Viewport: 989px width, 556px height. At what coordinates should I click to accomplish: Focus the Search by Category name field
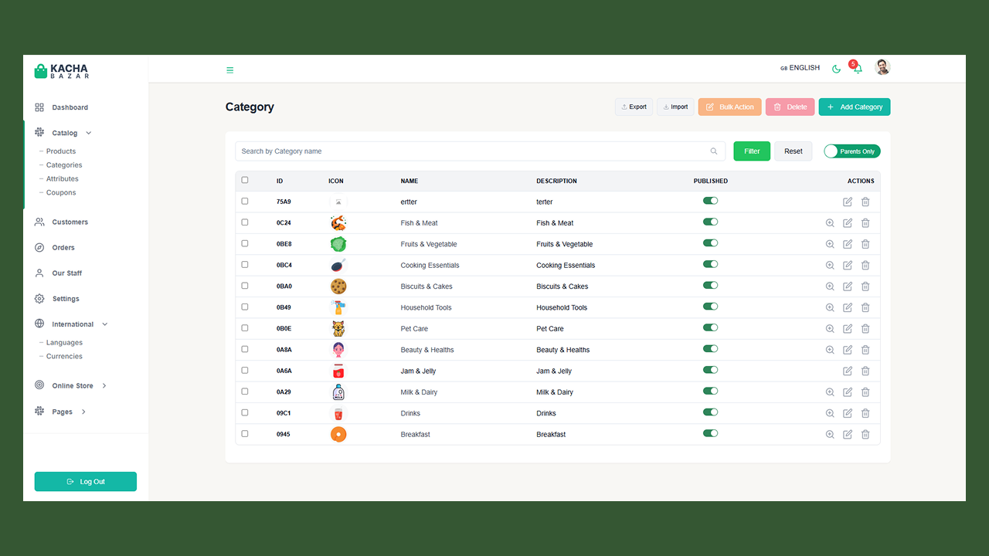pyautogui.click(x=481, y=151)
